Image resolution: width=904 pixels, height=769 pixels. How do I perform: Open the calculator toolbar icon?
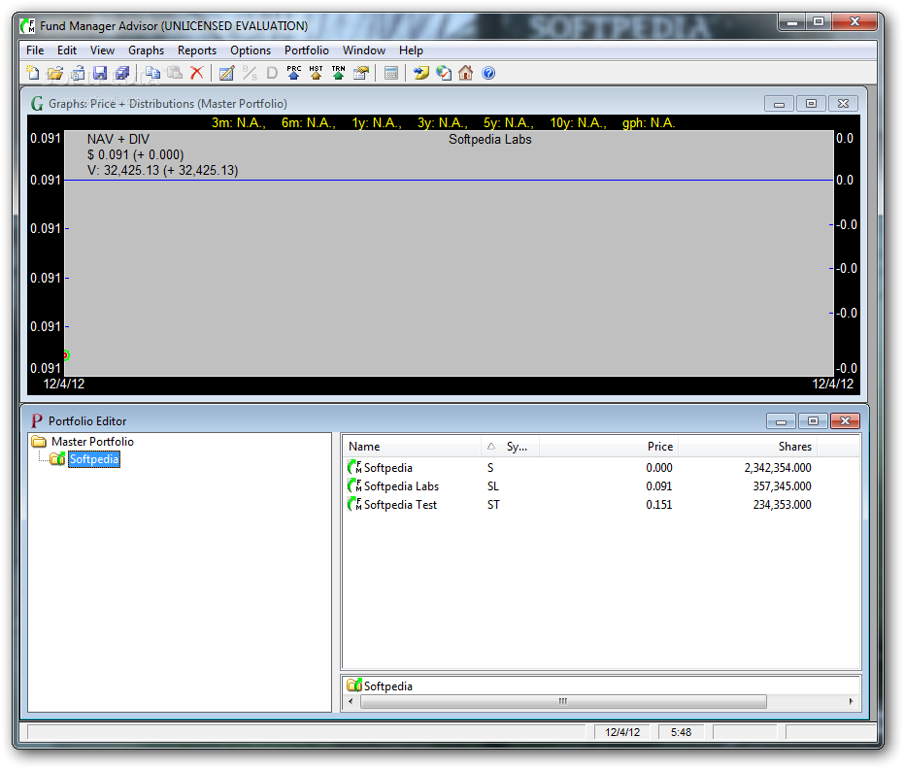pyautogui.click(x=391, y=73)
